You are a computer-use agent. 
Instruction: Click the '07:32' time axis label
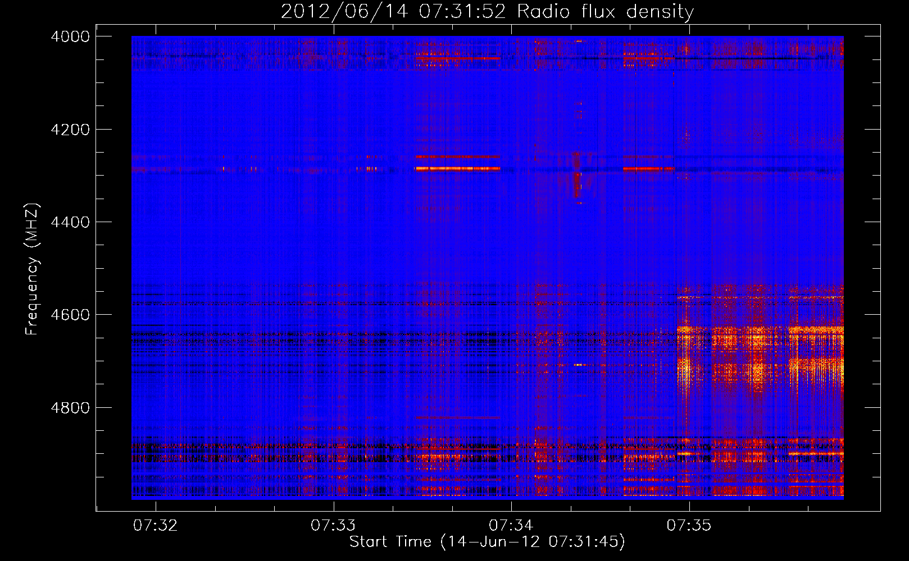(156, 526)
